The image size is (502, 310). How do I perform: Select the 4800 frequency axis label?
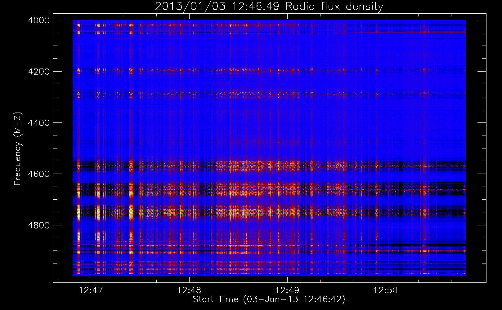[39, 225]
